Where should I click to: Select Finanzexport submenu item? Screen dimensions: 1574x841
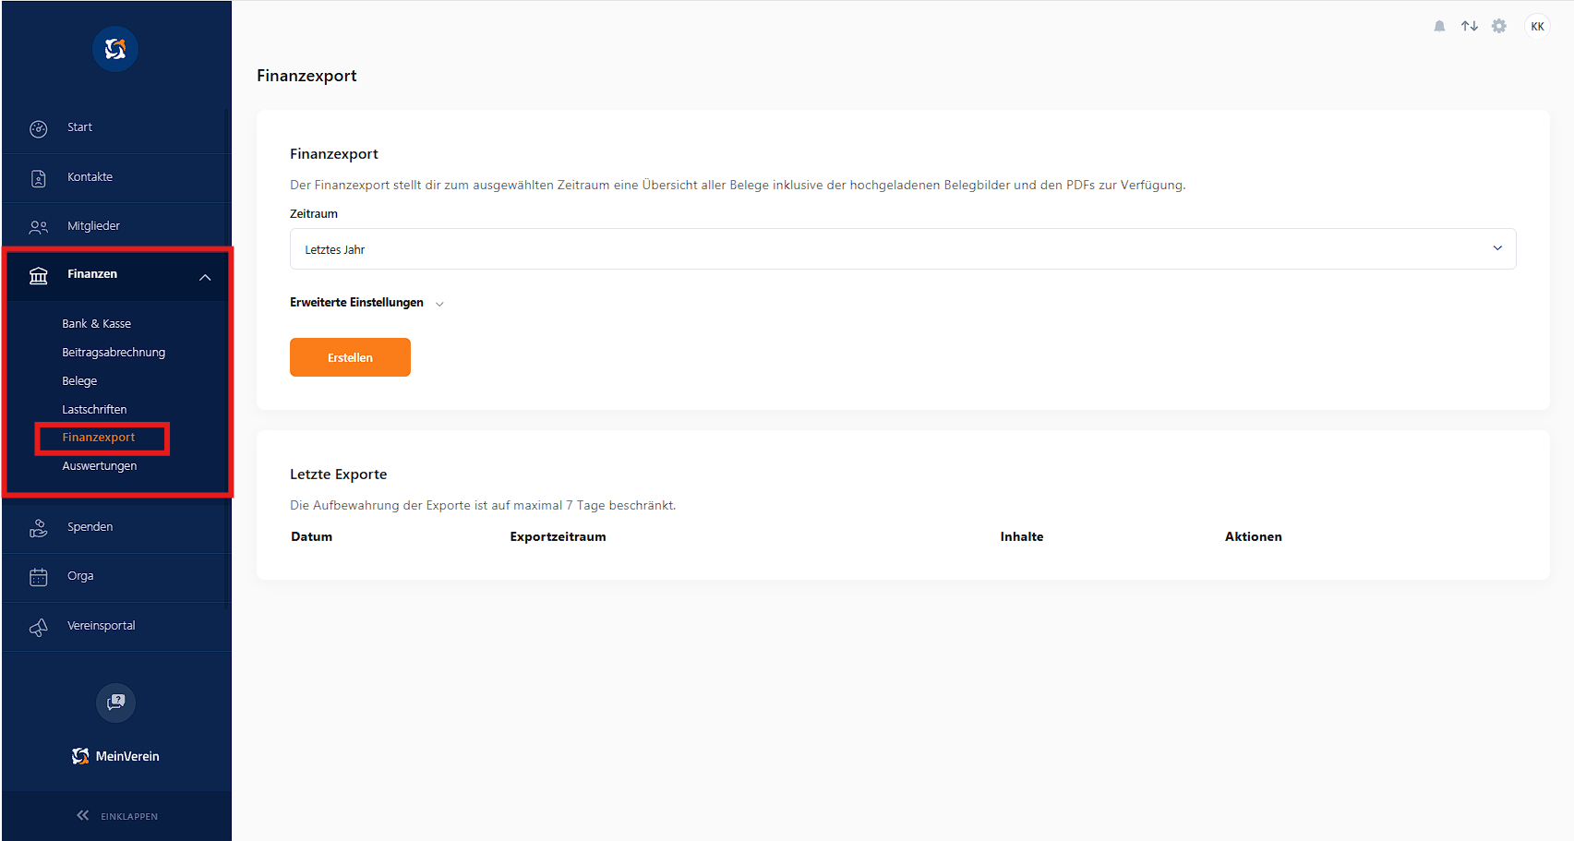pyautogui.click(x=99, y=438)
